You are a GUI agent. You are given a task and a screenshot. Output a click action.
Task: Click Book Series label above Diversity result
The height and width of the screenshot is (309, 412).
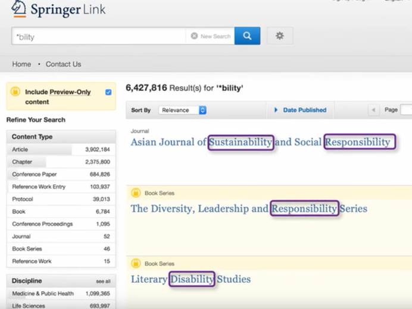[x=160, y=193]
